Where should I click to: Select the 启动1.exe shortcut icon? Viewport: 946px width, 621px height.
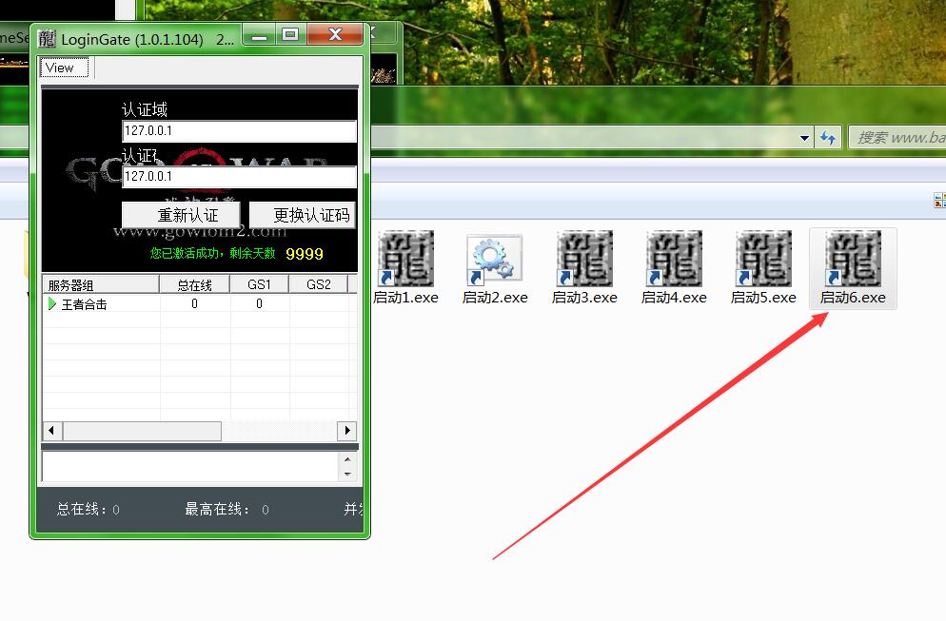pyautogui.click(x=405, y=259)
